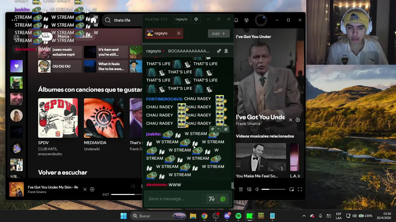Click the Spotify search magnifier icon
The width and height of the screenshot is (396, 222).
coord(108,20)
